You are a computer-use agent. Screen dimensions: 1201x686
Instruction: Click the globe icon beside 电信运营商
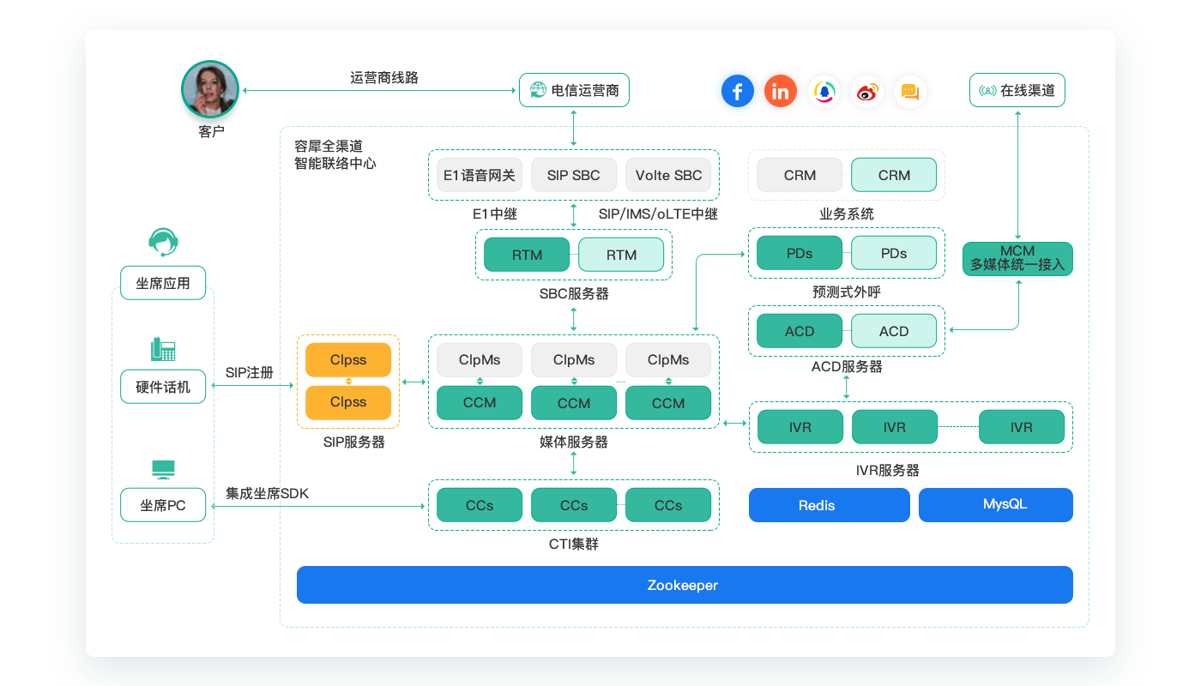(539, 89)
